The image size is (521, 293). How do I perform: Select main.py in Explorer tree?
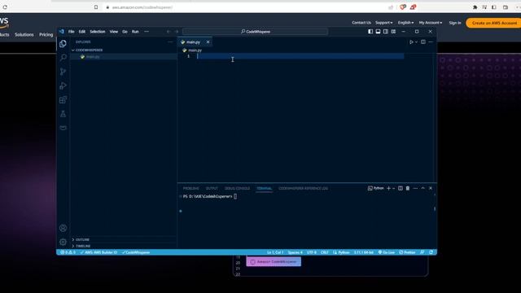(123, 57)
